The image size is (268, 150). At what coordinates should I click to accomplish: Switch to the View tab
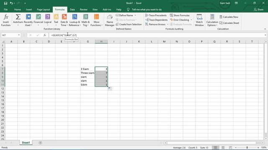coord(95,10)
